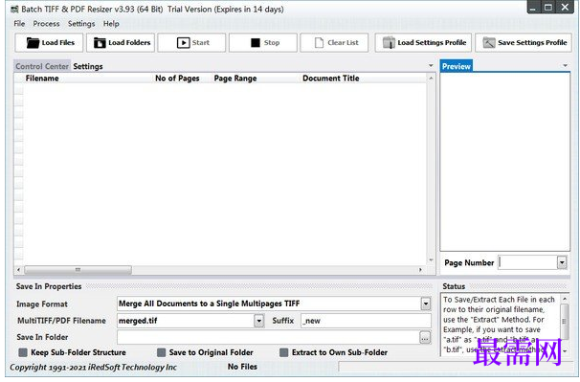
Task: Click the Status panel scrollbar thumb
Action: (565, 322)
